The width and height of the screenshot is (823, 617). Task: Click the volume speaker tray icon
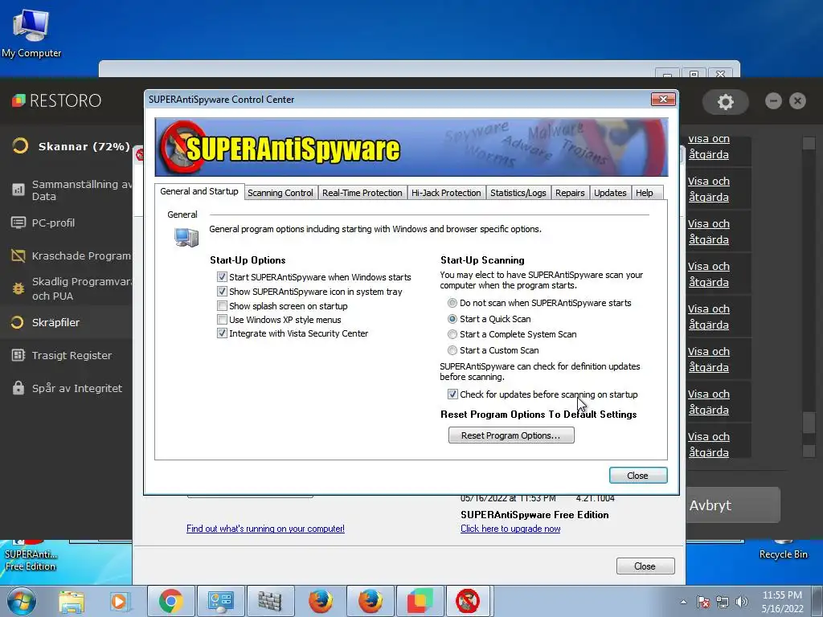click(x=742, y=602)
